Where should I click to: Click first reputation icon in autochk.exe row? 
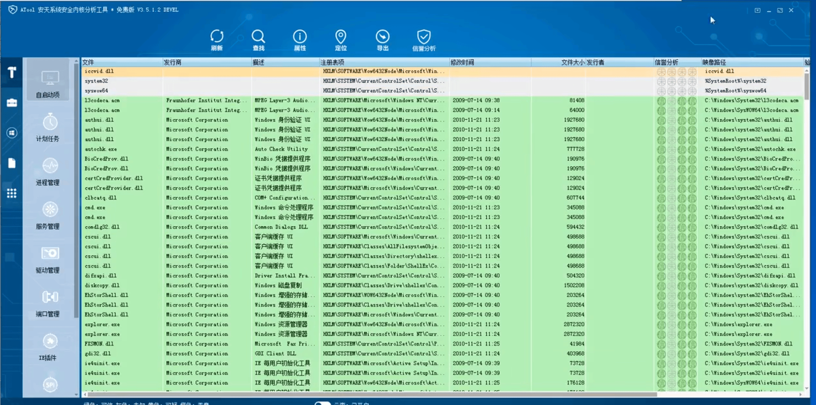661,149
